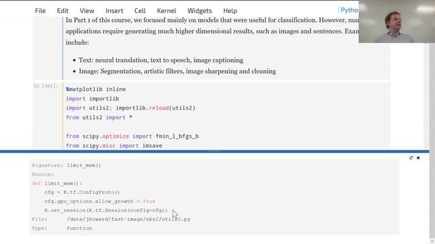Click the 'Image: Segmentation' bullet line
The height and width of the screenshot is (244, 435).
pos(177,71)
